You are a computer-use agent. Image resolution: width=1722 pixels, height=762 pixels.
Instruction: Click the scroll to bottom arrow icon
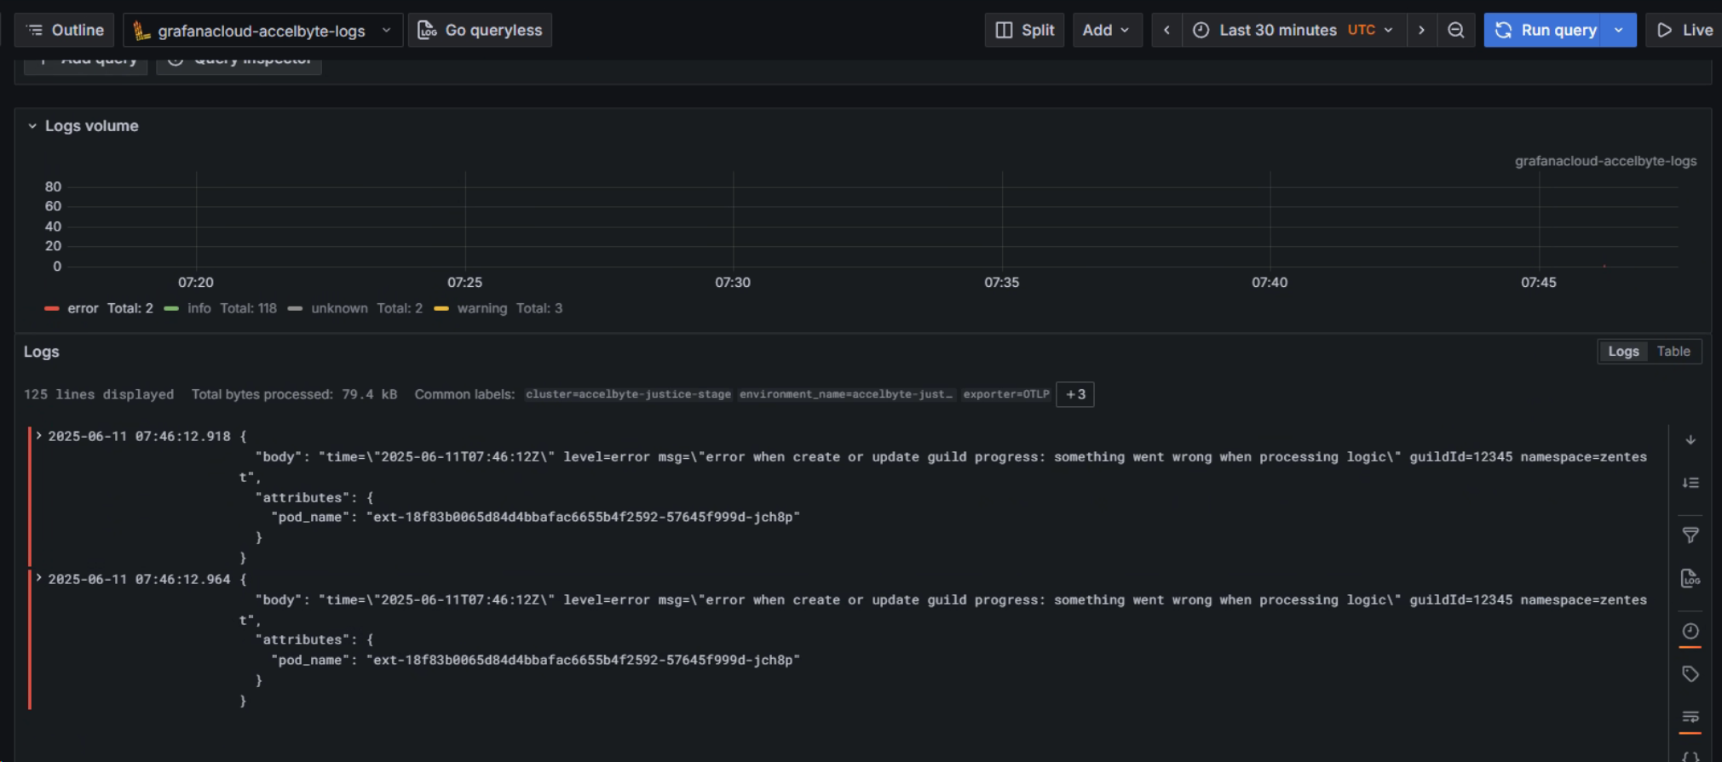[1690, 440]
